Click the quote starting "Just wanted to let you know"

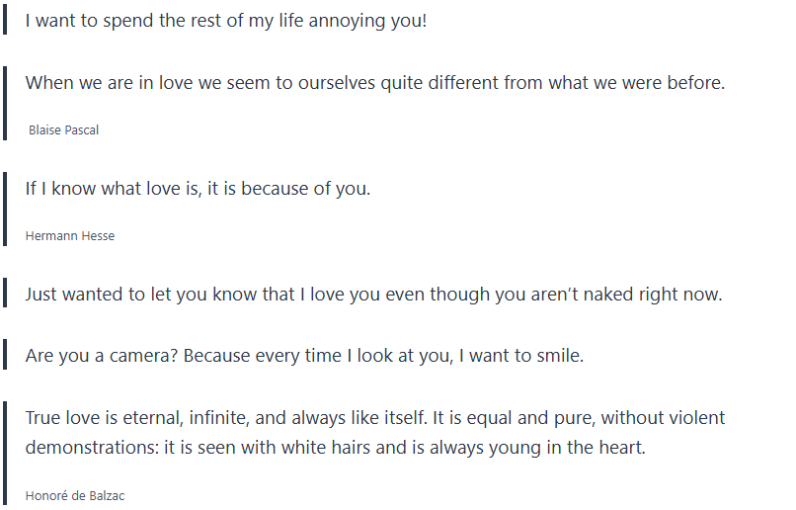pyautogui.click(x=373, y=295)
